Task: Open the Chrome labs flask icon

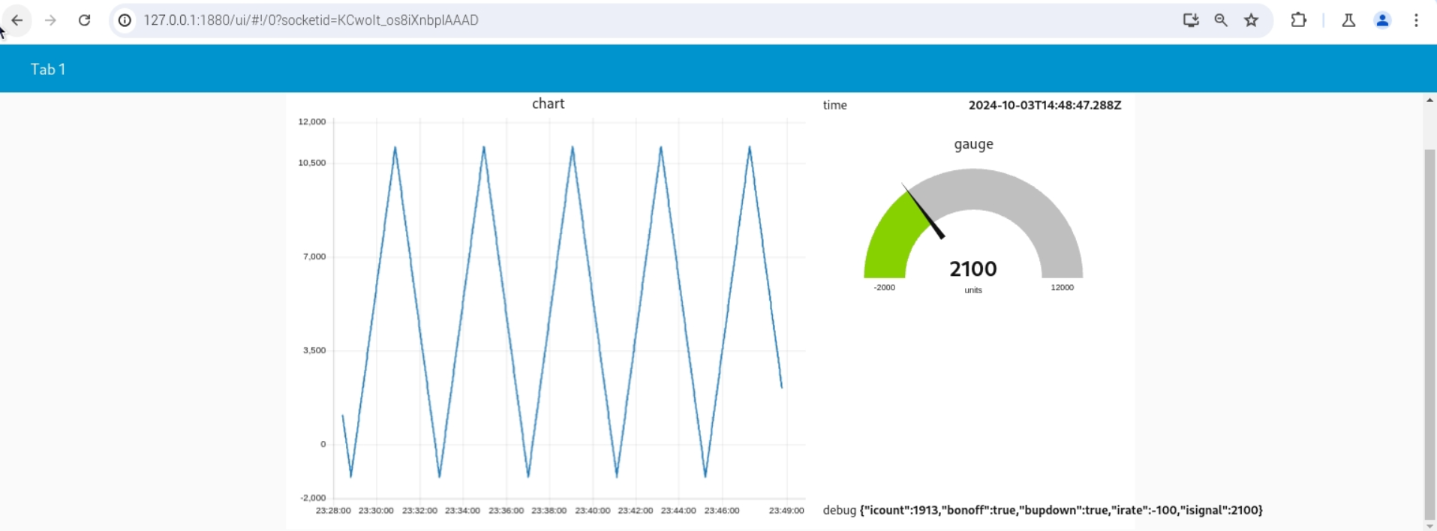Action: pos(1348,20)
